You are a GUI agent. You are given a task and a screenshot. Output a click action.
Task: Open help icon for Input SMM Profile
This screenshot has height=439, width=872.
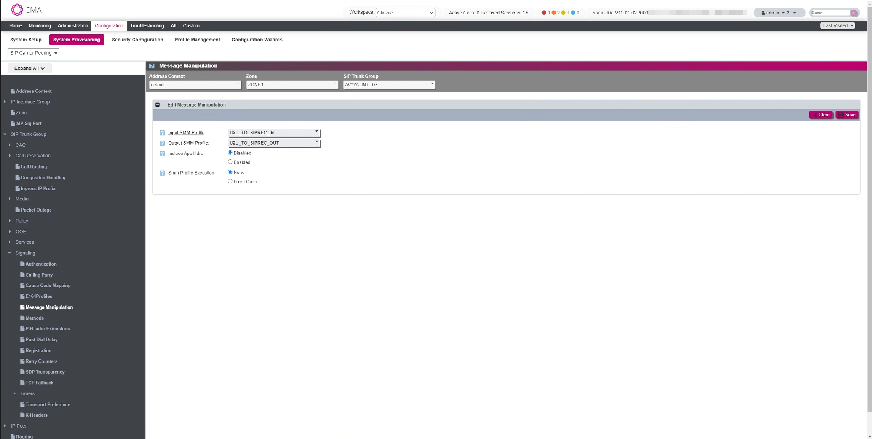162,133
